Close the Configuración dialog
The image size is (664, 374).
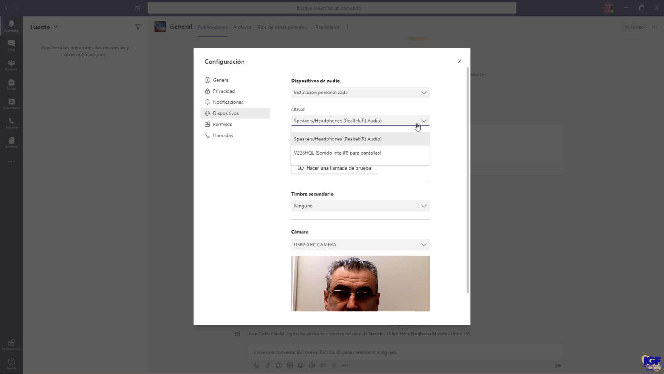click(459, 62)
